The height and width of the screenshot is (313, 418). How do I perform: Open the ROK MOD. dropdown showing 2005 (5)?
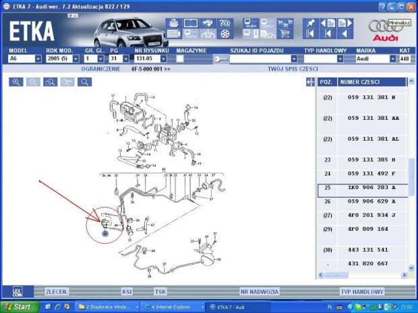pos(76,59)
